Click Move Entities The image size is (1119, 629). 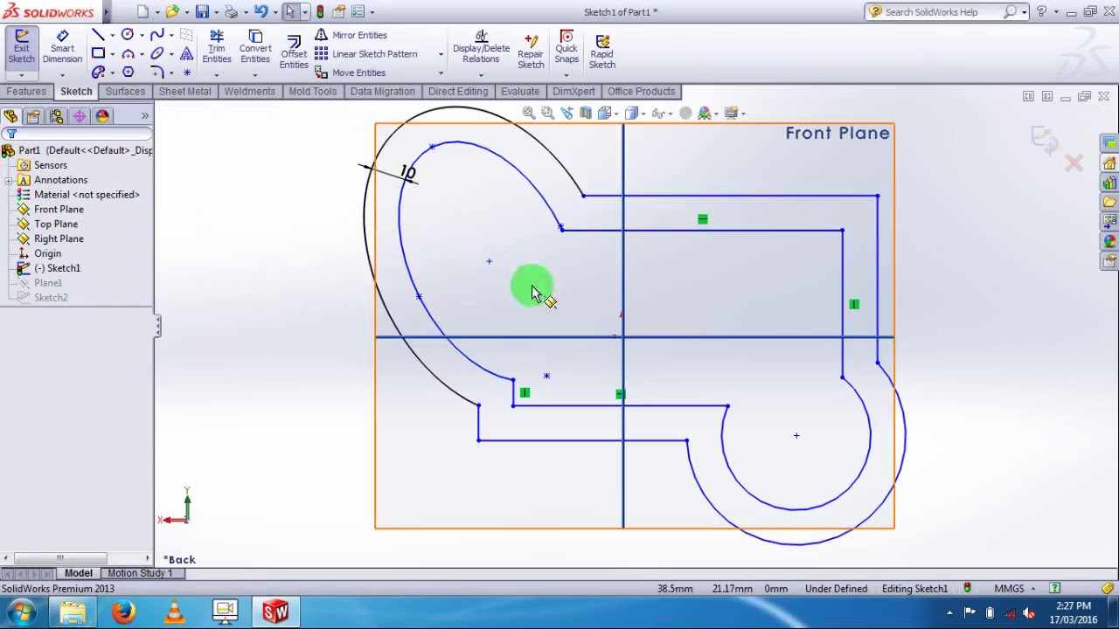click(x=350, y=73)
